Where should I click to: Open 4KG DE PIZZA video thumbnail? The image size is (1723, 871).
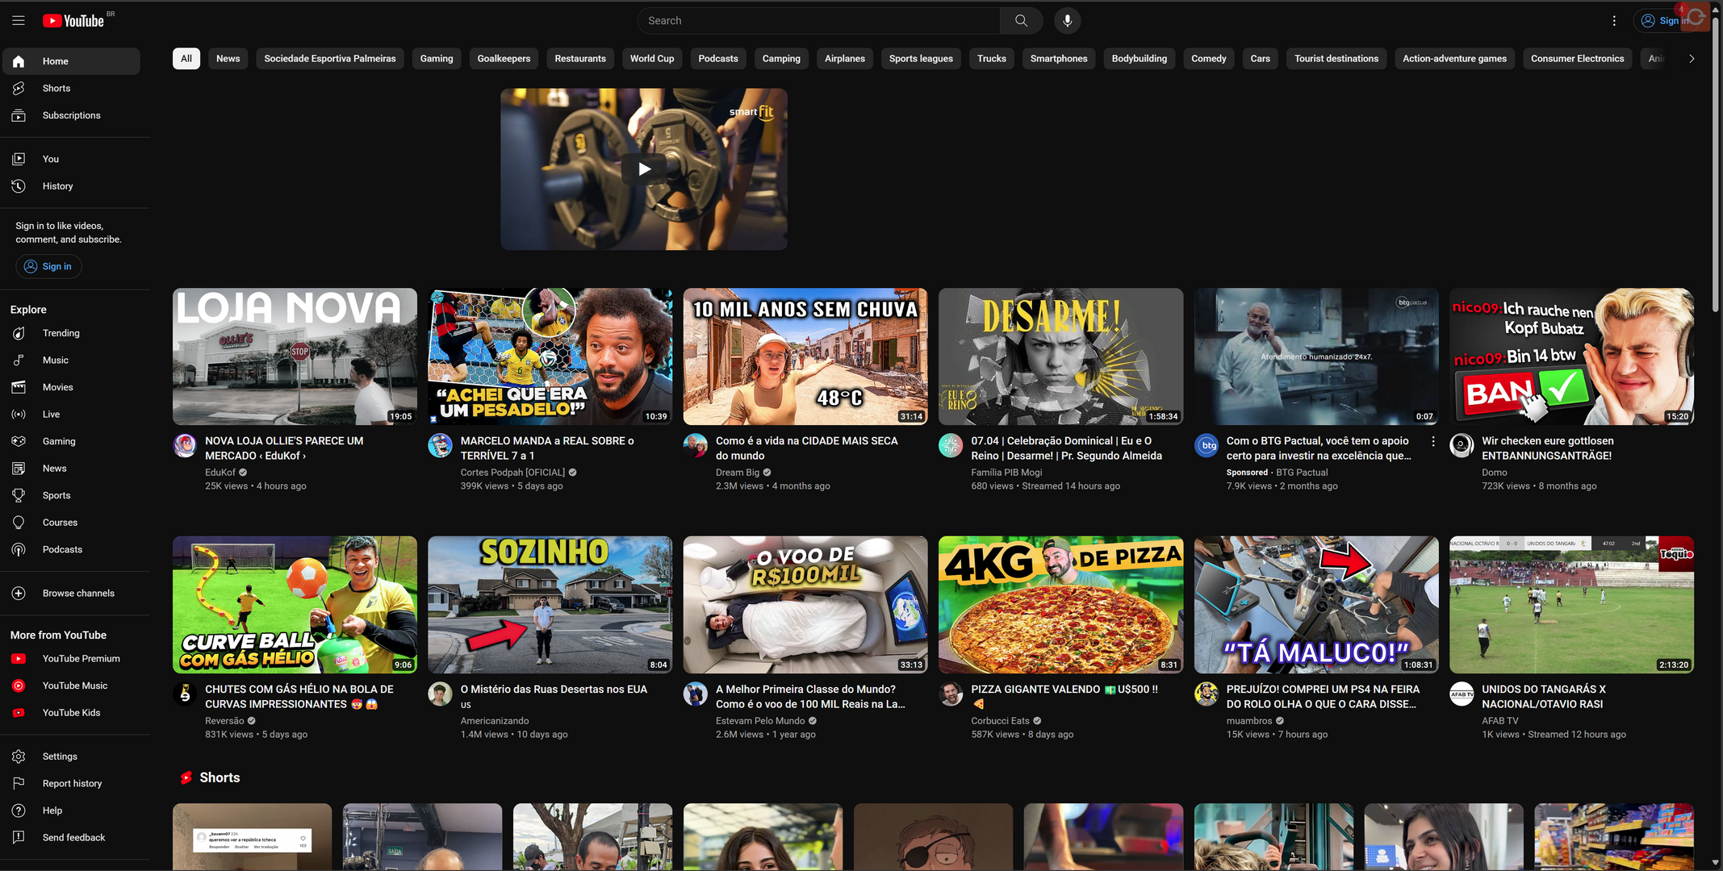[x=1060, y=605]
